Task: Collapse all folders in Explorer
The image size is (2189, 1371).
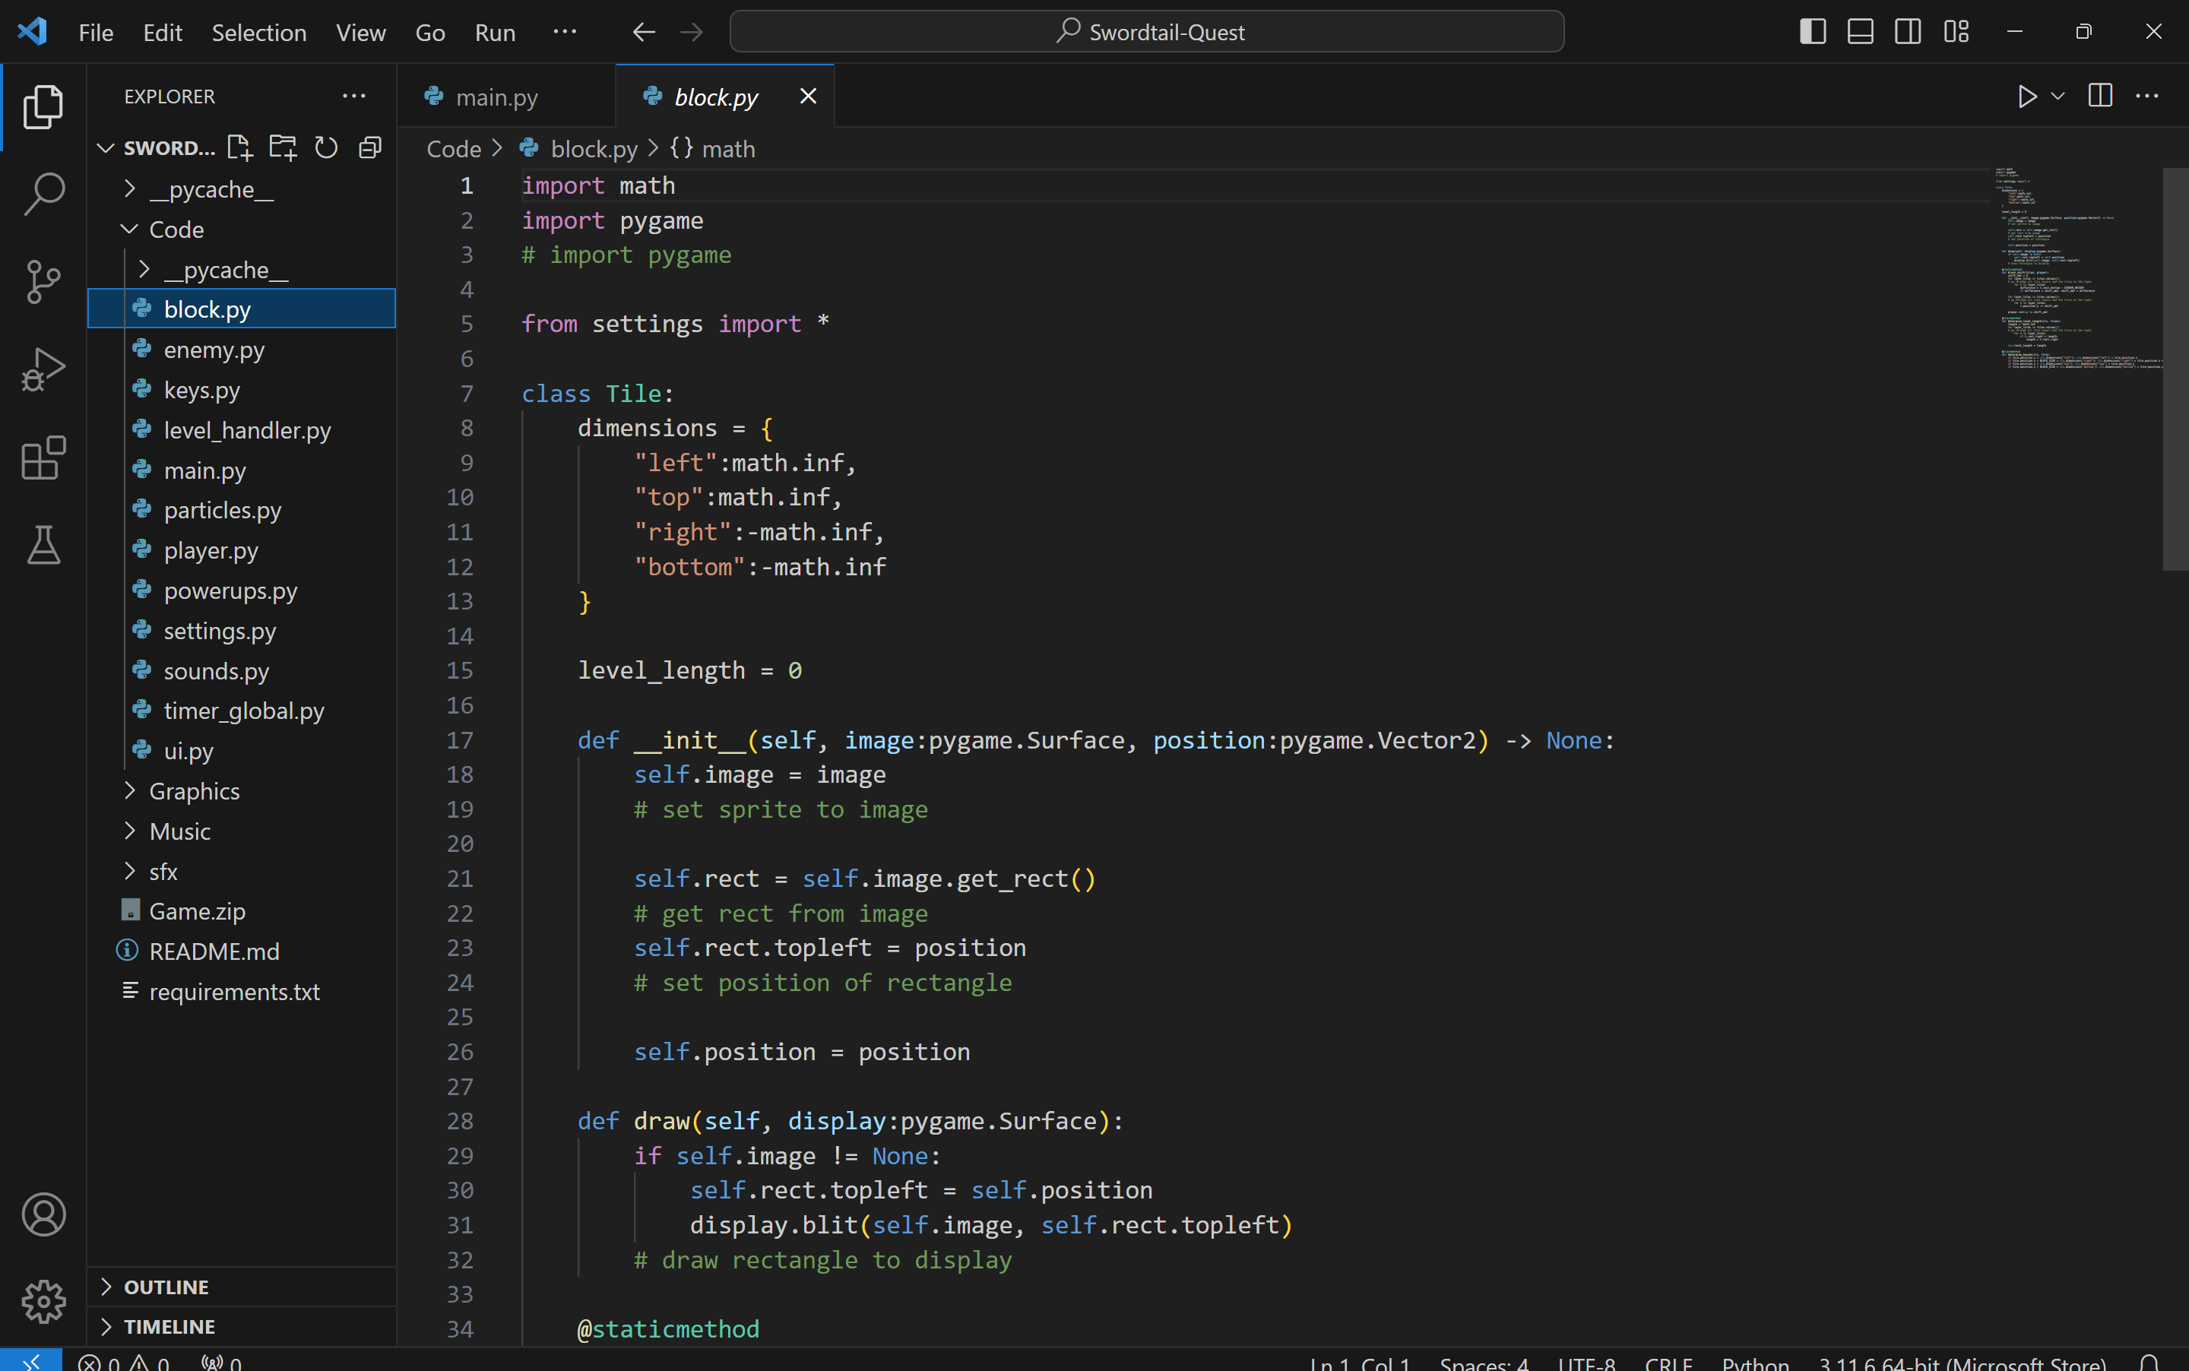Action: pos(370,147)
